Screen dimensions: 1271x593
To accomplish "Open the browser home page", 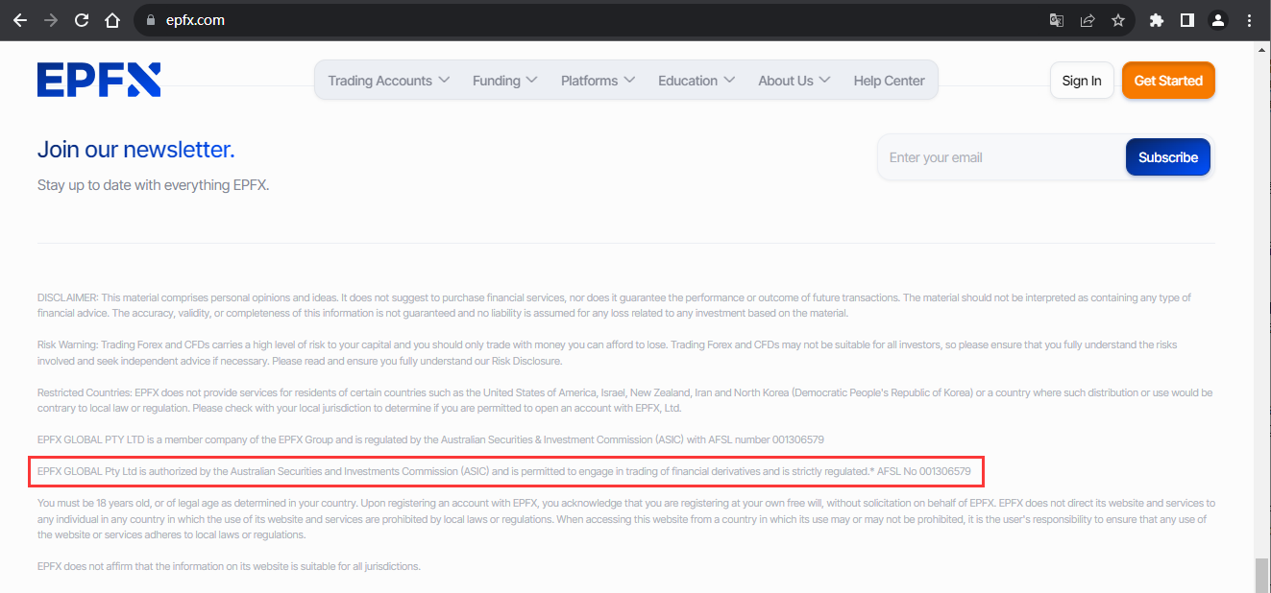I will pos(112,19).
